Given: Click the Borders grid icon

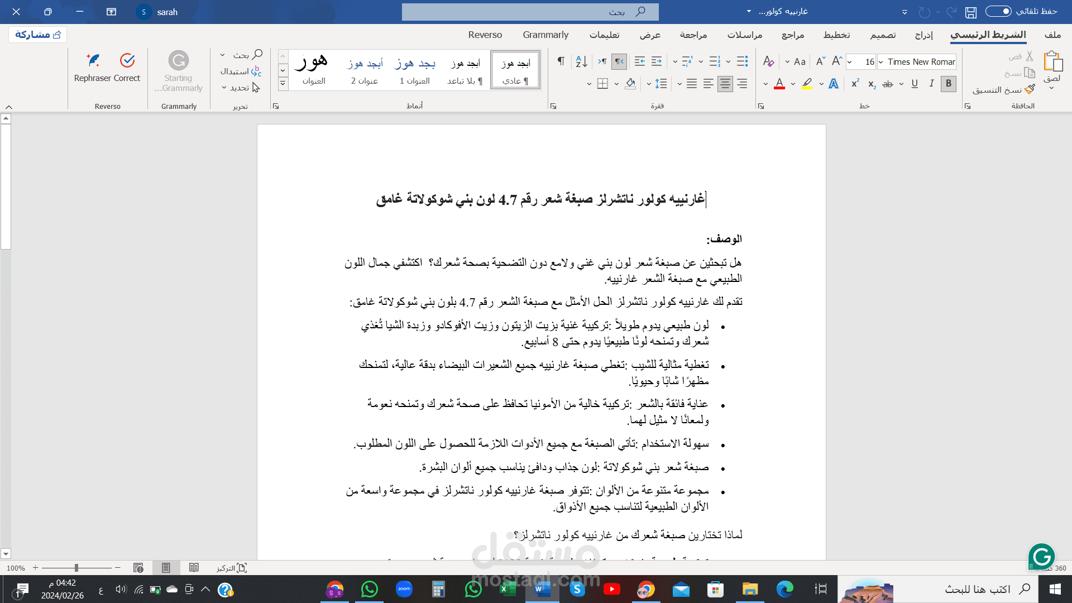Looking at the screenshot, I should [x=602, y=84].
